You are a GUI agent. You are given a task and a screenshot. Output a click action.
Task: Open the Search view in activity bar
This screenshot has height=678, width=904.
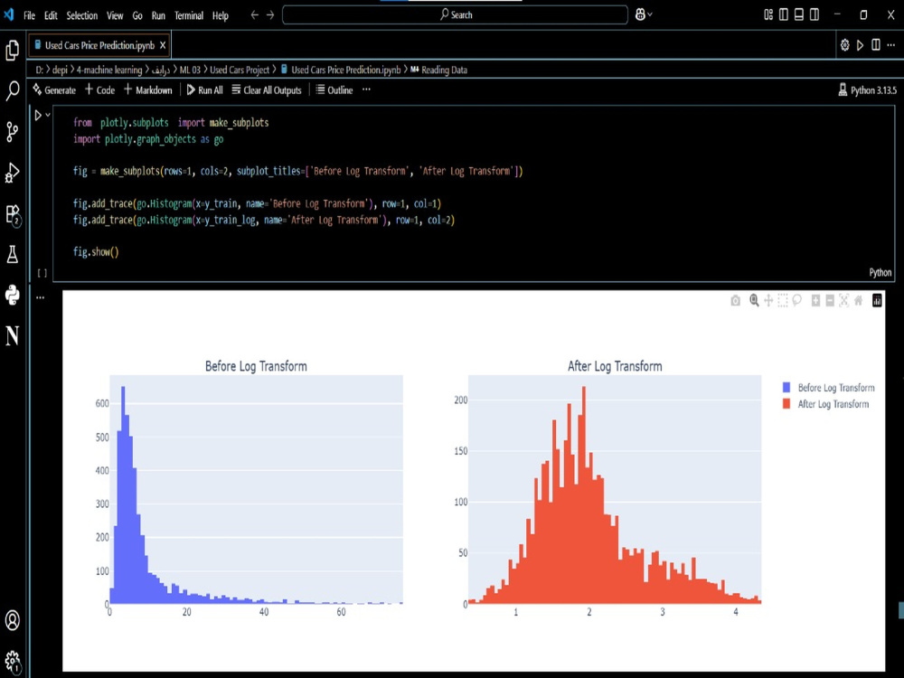[12, 90]
